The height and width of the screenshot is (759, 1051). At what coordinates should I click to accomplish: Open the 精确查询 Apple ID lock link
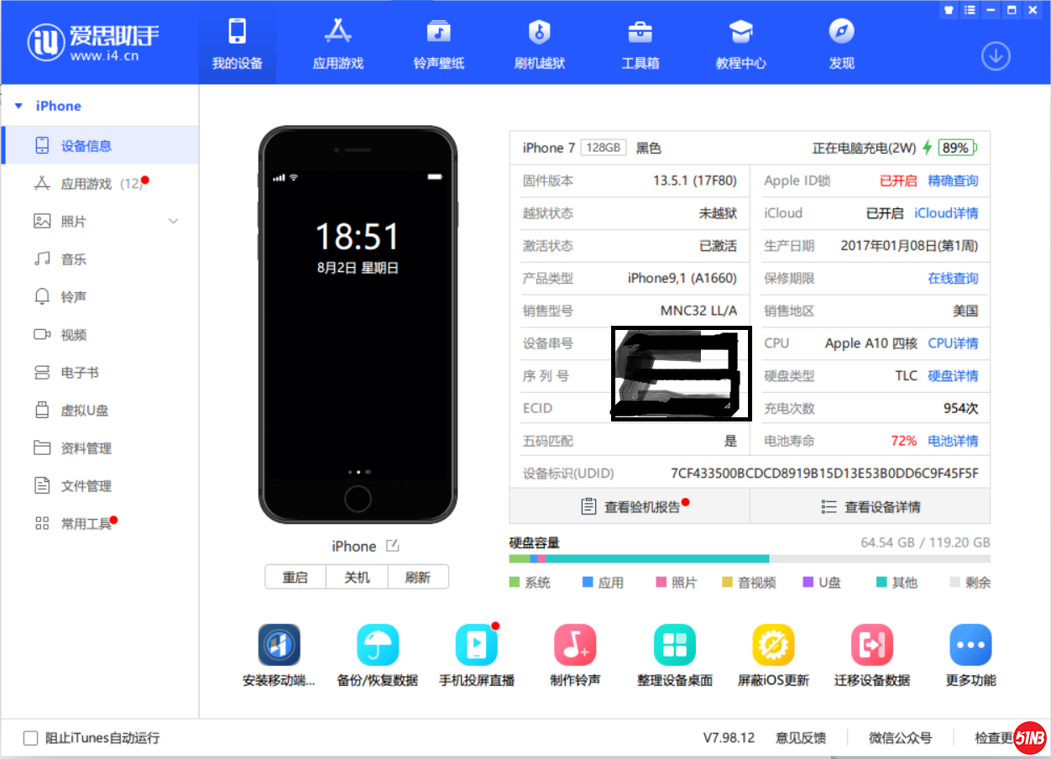(x=953, y=181)
